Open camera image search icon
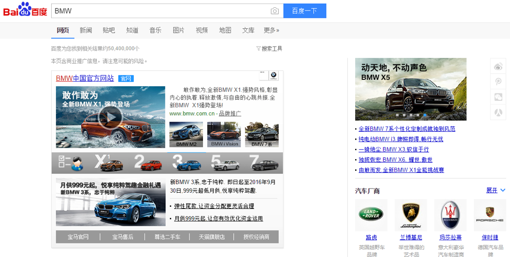This screenshot has width=510, height=257. pyautogui.click(x=275, y=11)
